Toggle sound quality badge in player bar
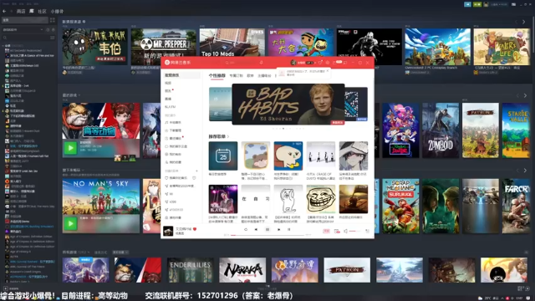The width and height of the screenshot is (535, 301). coord(326,232)
